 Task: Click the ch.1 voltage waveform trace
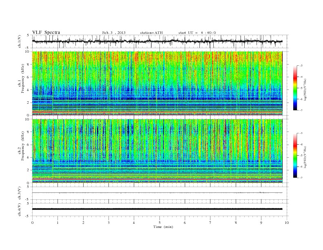pyautogui.click(x=157, y=41)
